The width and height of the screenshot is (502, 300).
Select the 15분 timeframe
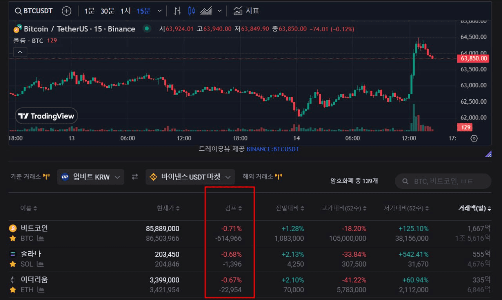click(143, 11)
